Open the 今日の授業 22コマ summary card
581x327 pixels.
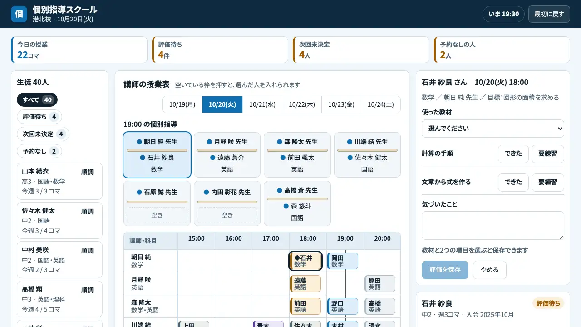tap(79, 50)
